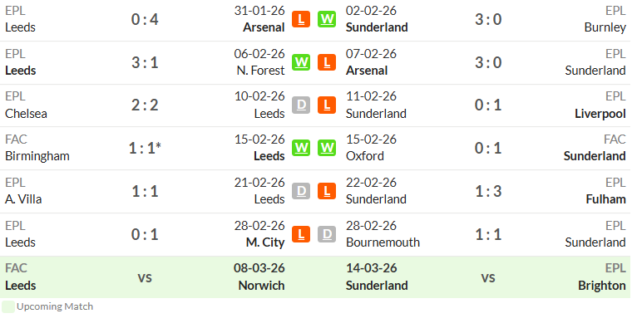Click the 2:2 score of Chelsea vs Leeds

click(x=145, y=105)
